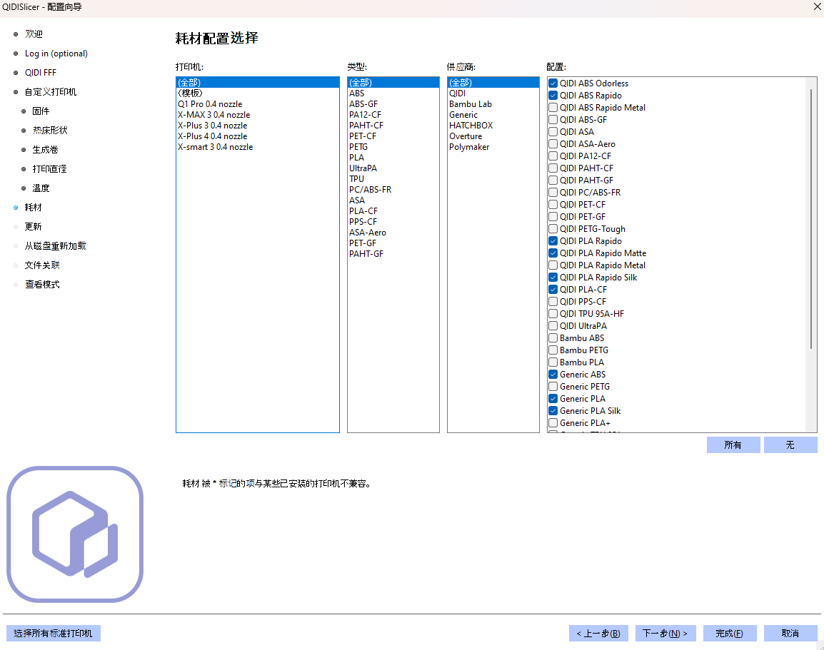The width and height of the screenshot is (824, 650).
Task: Click 选择所有标准打印机 button
Action: click(53, 633)
